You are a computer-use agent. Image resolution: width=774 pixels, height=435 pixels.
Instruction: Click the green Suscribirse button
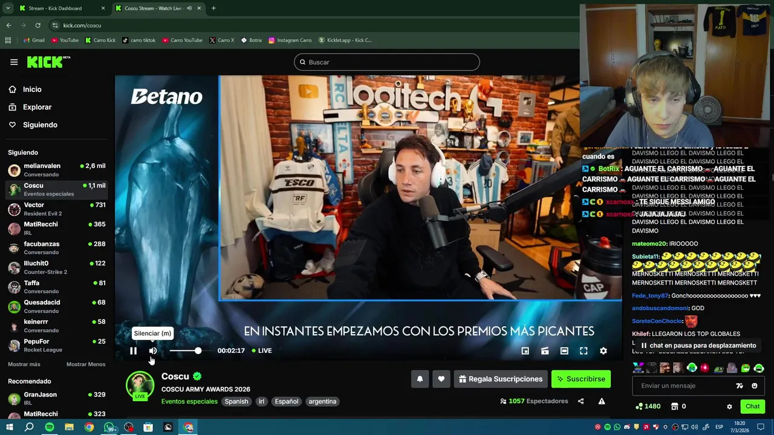coord(581,379)
